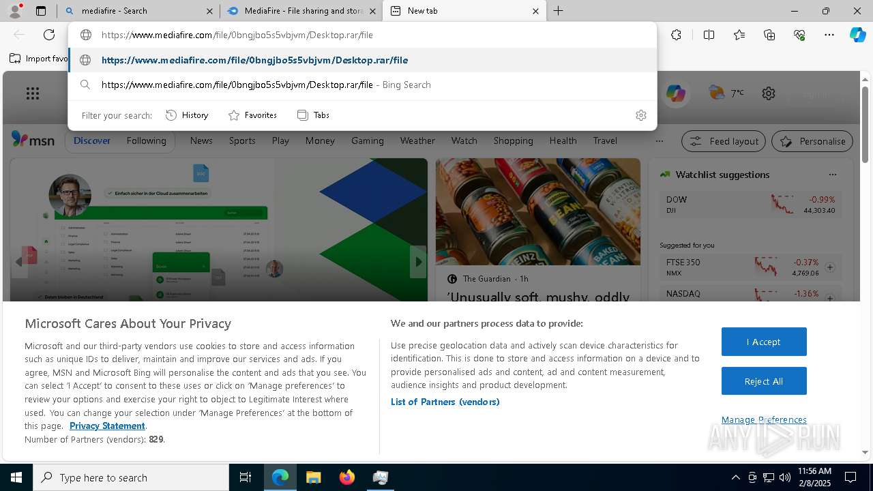Open page settings gear icon

[x=769, y=93]
